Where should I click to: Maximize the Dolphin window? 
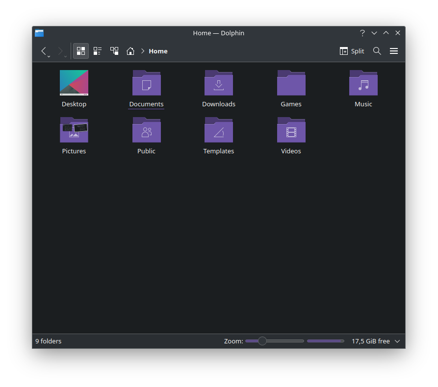click(x=386, y=33)
